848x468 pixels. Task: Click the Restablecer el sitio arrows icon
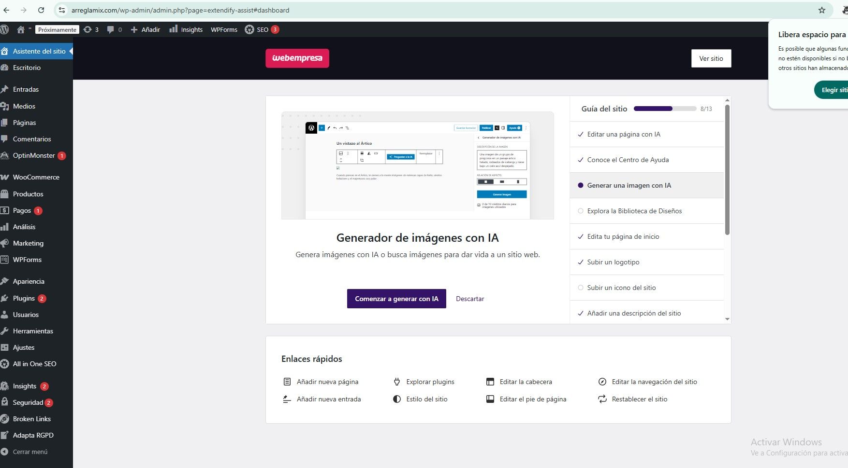pyautogui.click(x=602, y=399)
